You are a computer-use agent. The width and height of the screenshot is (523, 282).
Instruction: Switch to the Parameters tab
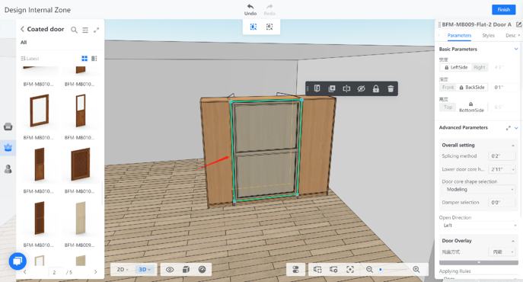[x=459, y=35]
